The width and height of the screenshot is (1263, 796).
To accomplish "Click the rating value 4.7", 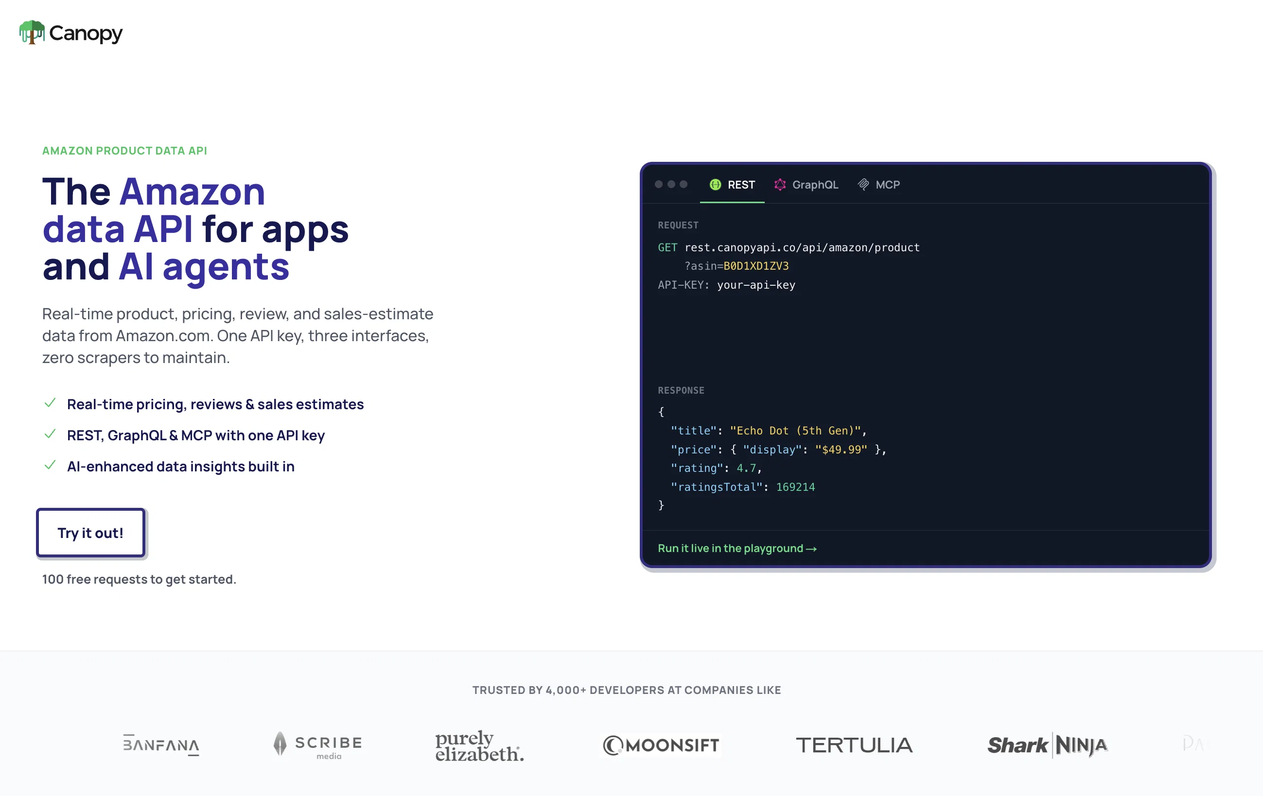I will click(746, 468).
